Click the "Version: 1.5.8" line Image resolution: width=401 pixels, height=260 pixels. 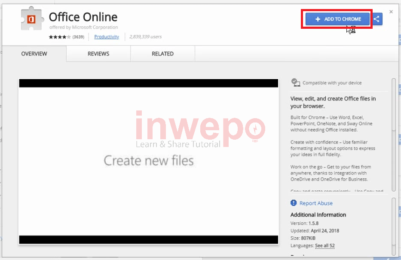304,223
